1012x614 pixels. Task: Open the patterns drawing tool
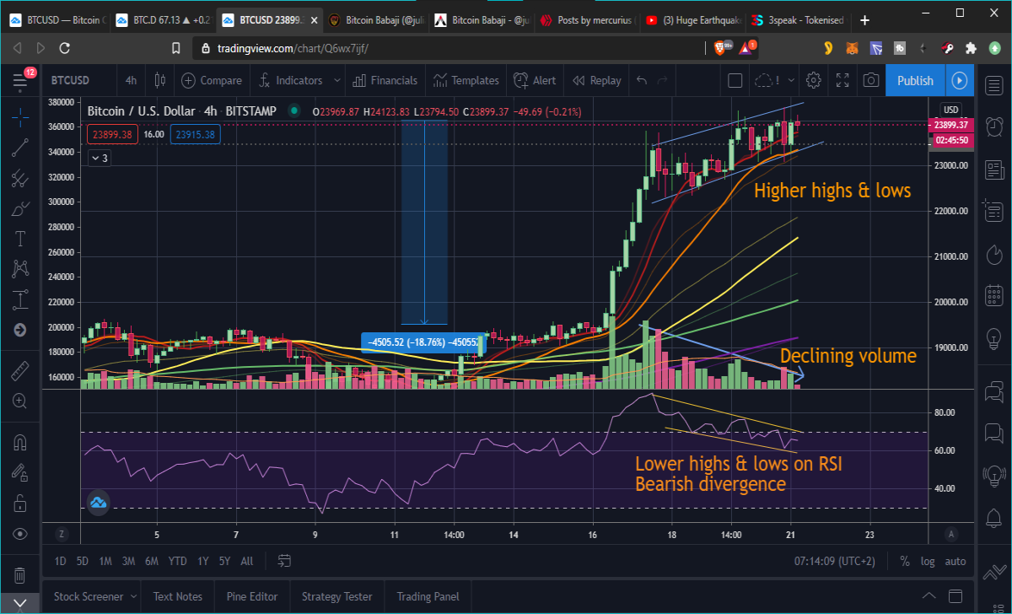[20, 269]
